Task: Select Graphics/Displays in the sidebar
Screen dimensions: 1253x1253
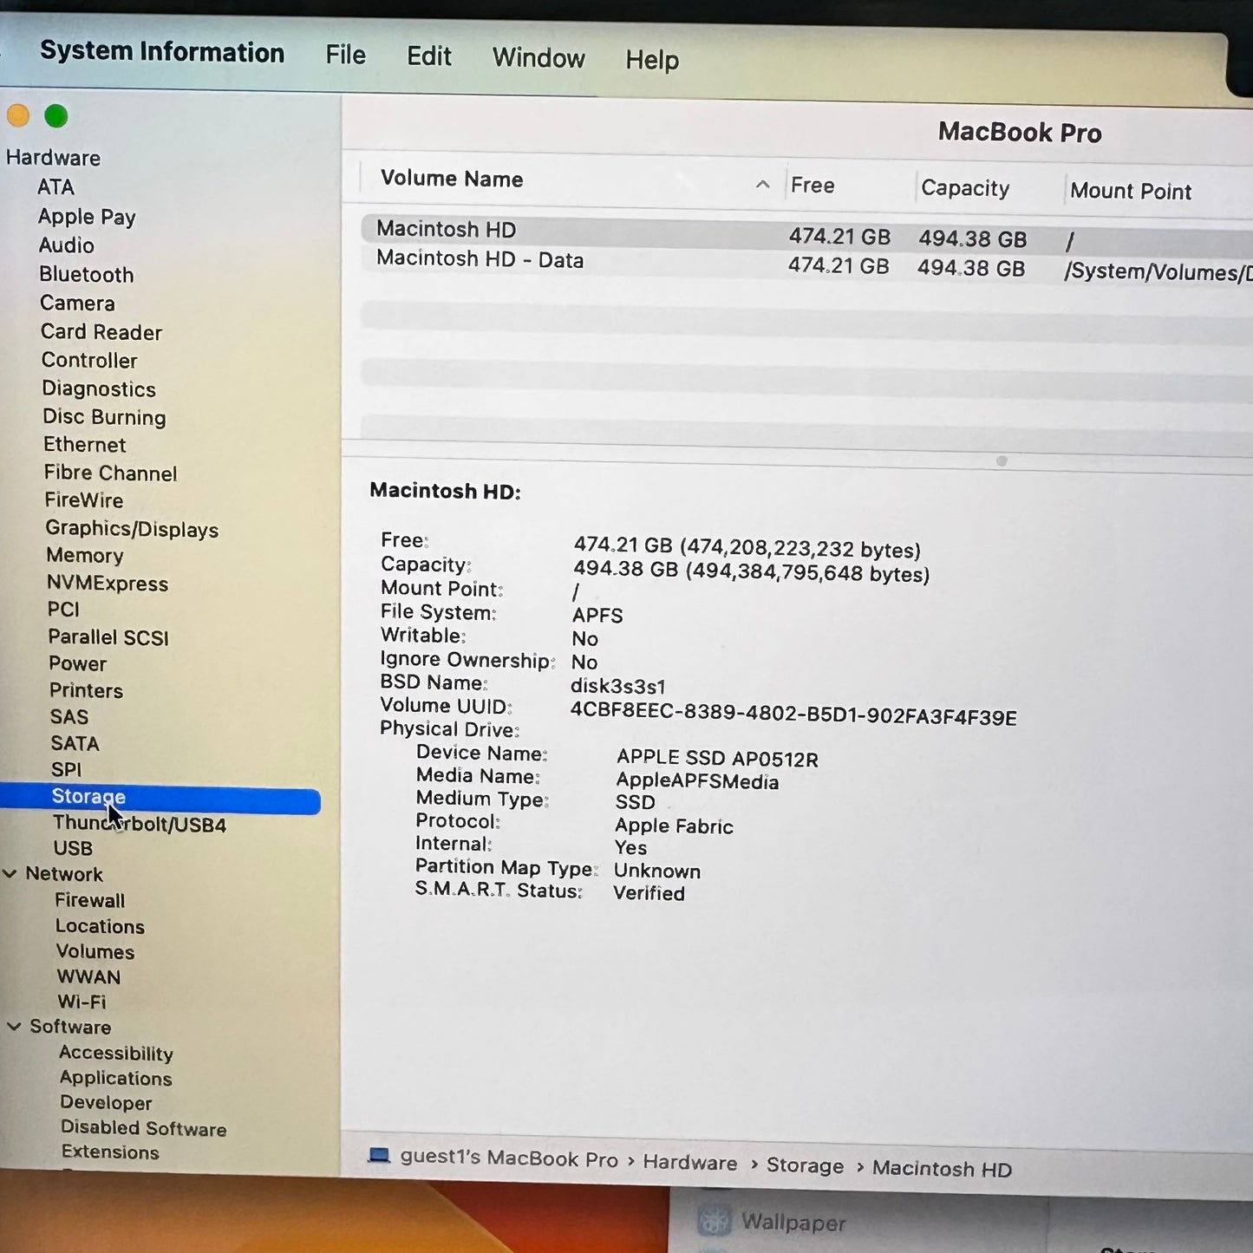Action: coord(132,529)
